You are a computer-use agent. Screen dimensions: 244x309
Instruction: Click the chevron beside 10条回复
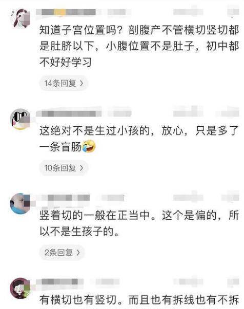[81, 168]
